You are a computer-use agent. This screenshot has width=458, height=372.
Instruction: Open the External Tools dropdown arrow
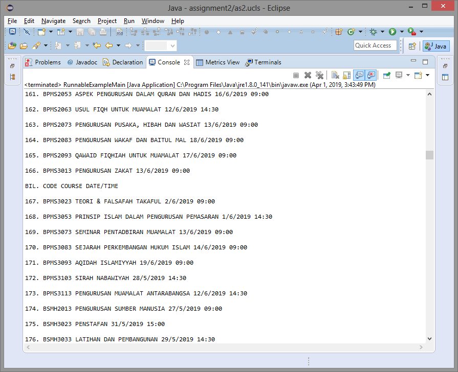tap(421, 32)
